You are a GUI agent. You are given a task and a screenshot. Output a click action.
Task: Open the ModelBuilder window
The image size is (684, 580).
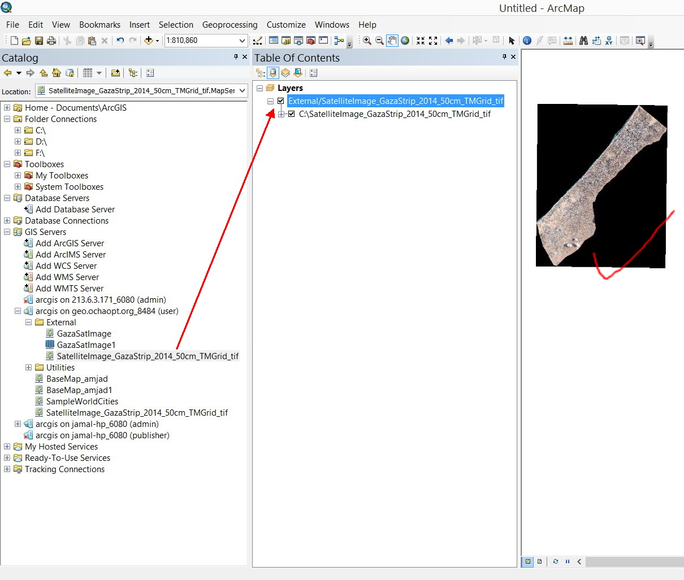point(339,41)
